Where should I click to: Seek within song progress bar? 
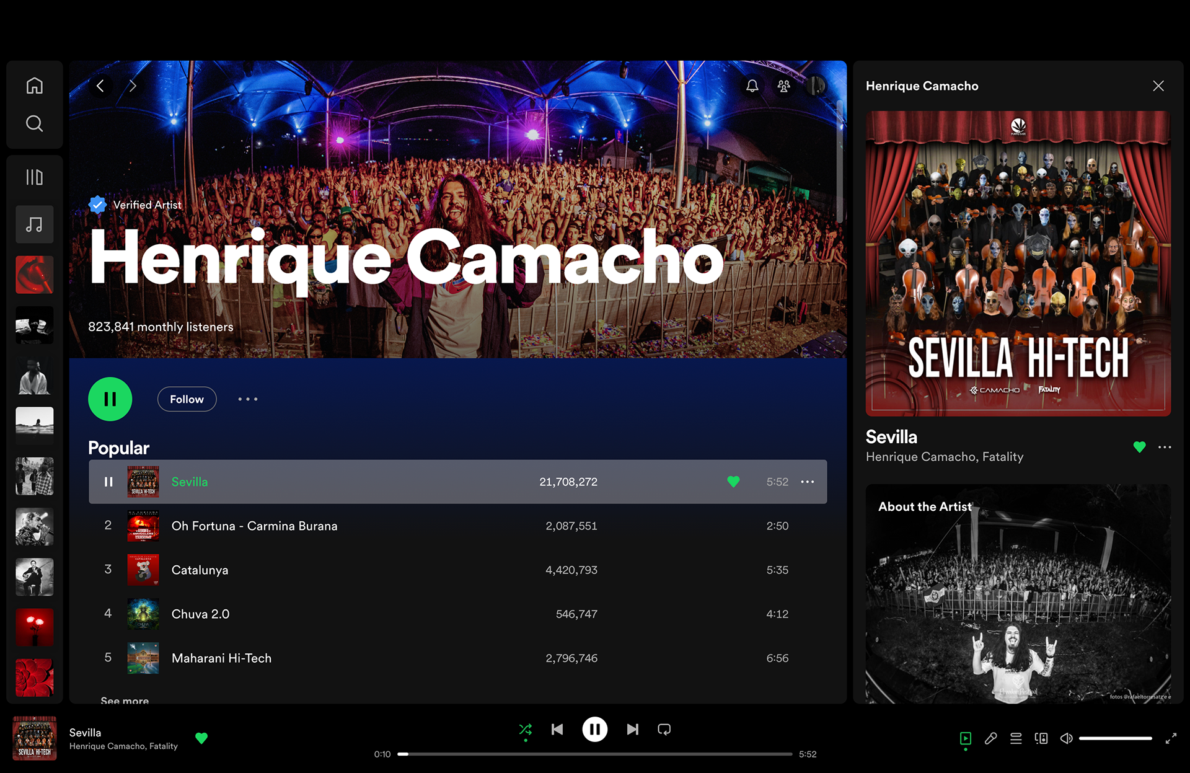click(x=595, y=754)
